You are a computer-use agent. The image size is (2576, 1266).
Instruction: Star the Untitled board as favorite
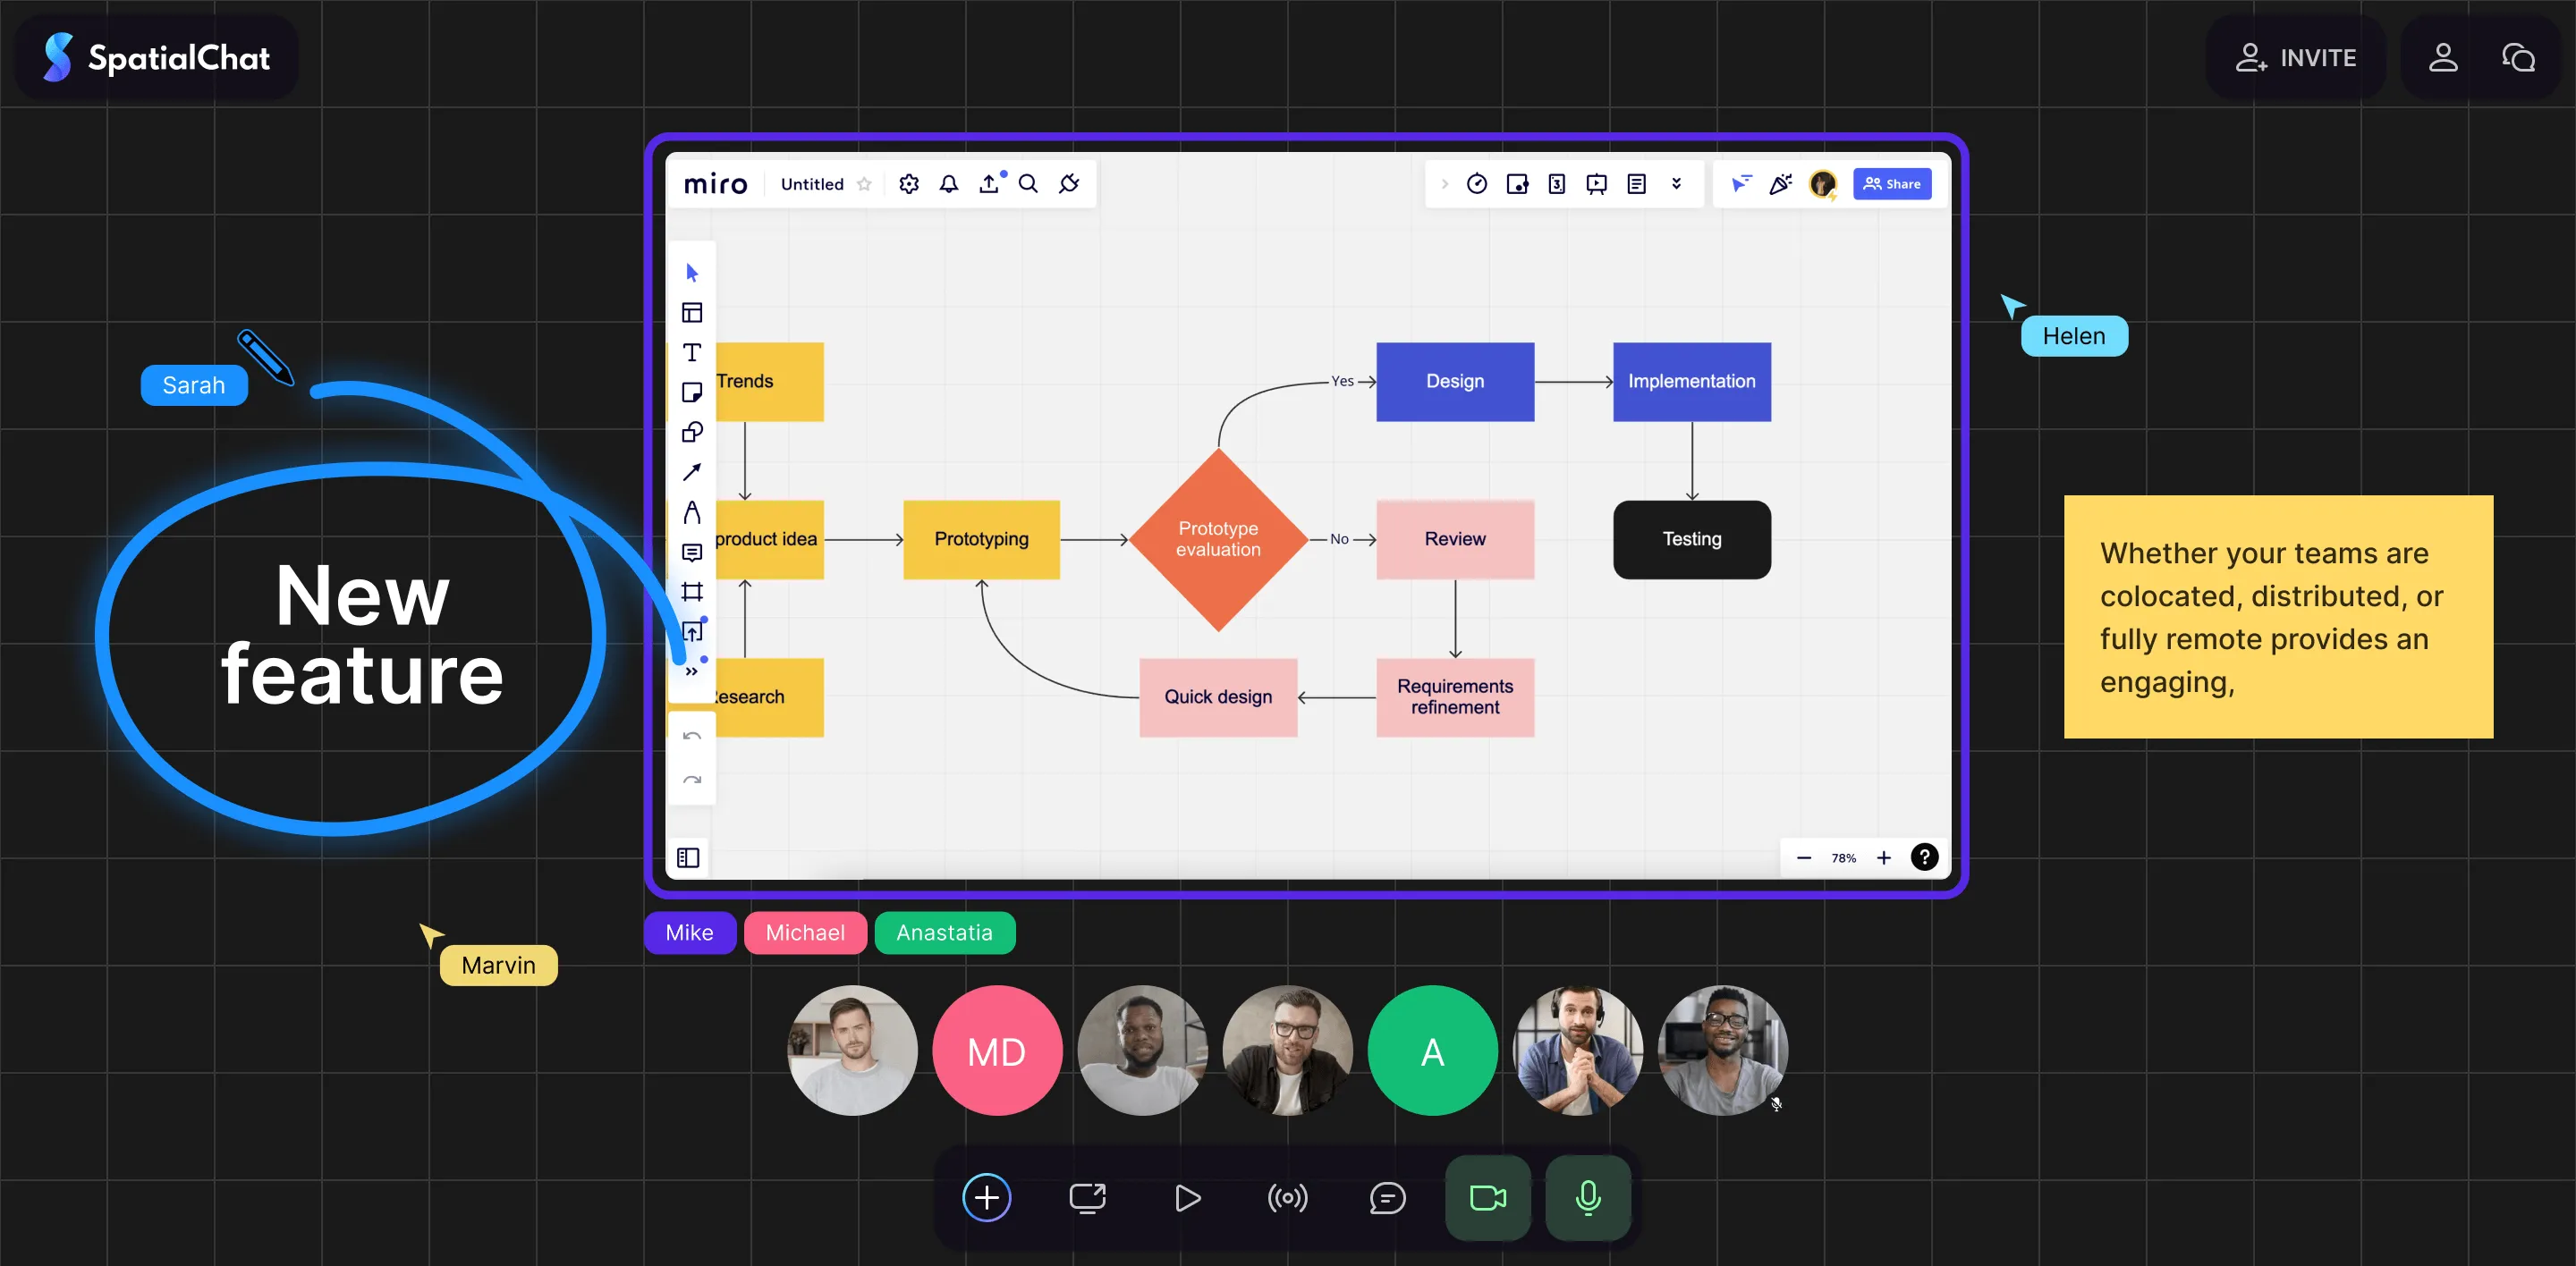click(864, 184)
